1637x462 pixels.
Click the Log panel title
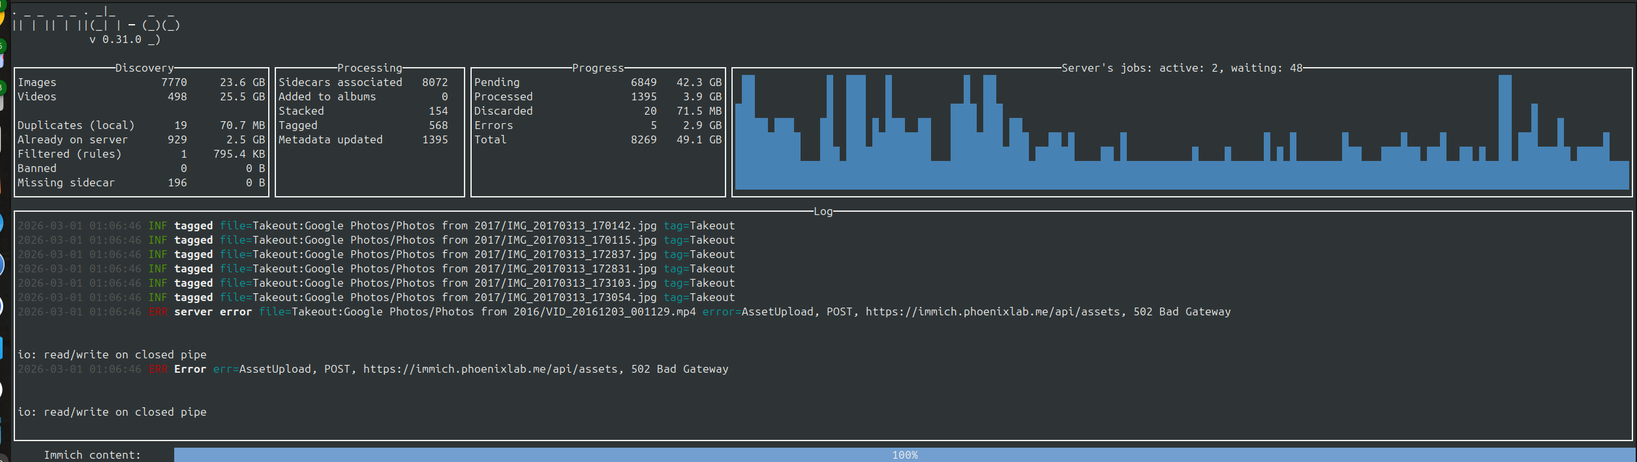[x=823, y=211]
